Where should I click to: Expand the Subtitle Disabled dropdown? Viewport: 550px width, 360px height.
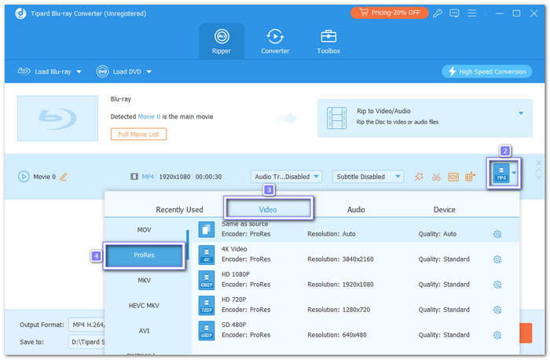(x=368, y=177)
